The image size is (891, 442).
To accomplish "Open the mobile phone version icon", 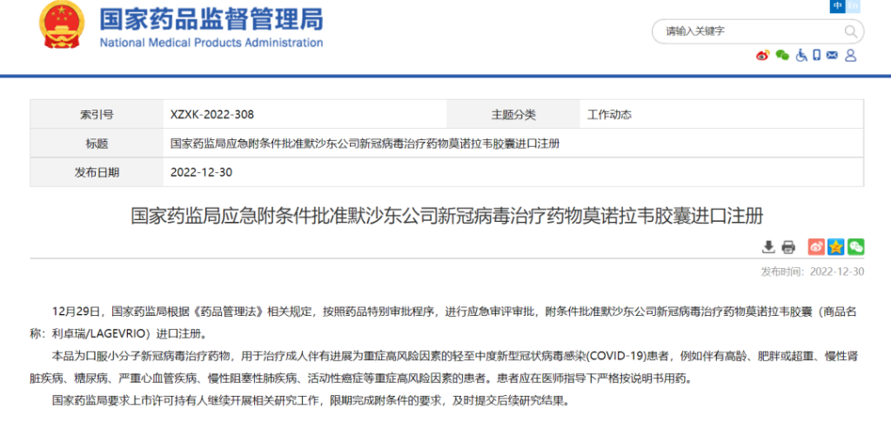I will 816,55.
